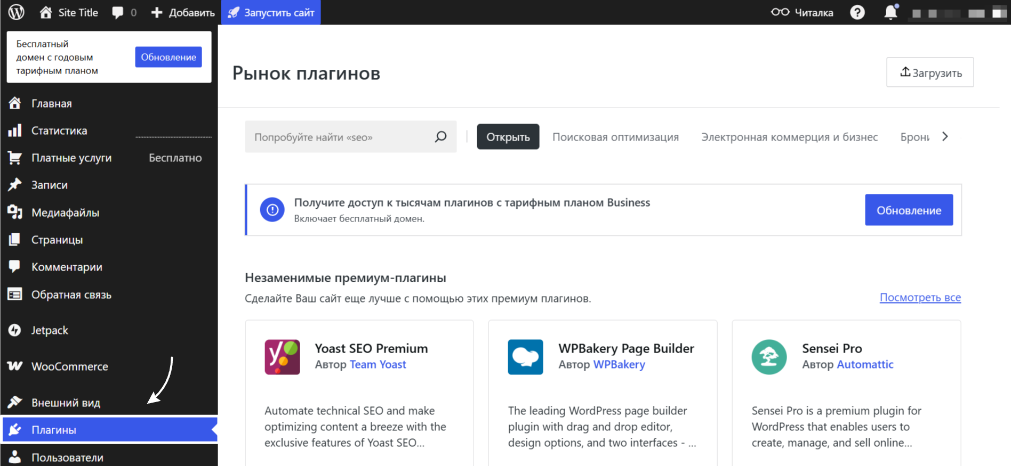
Task: Open the user profile avatar in admin bar
Action: pos(999,12)
